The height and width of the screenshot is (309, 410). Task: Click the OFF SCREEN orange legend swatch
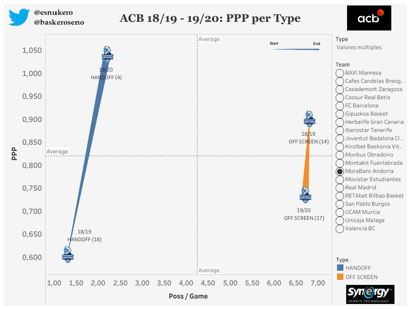(x=340, y=277)
